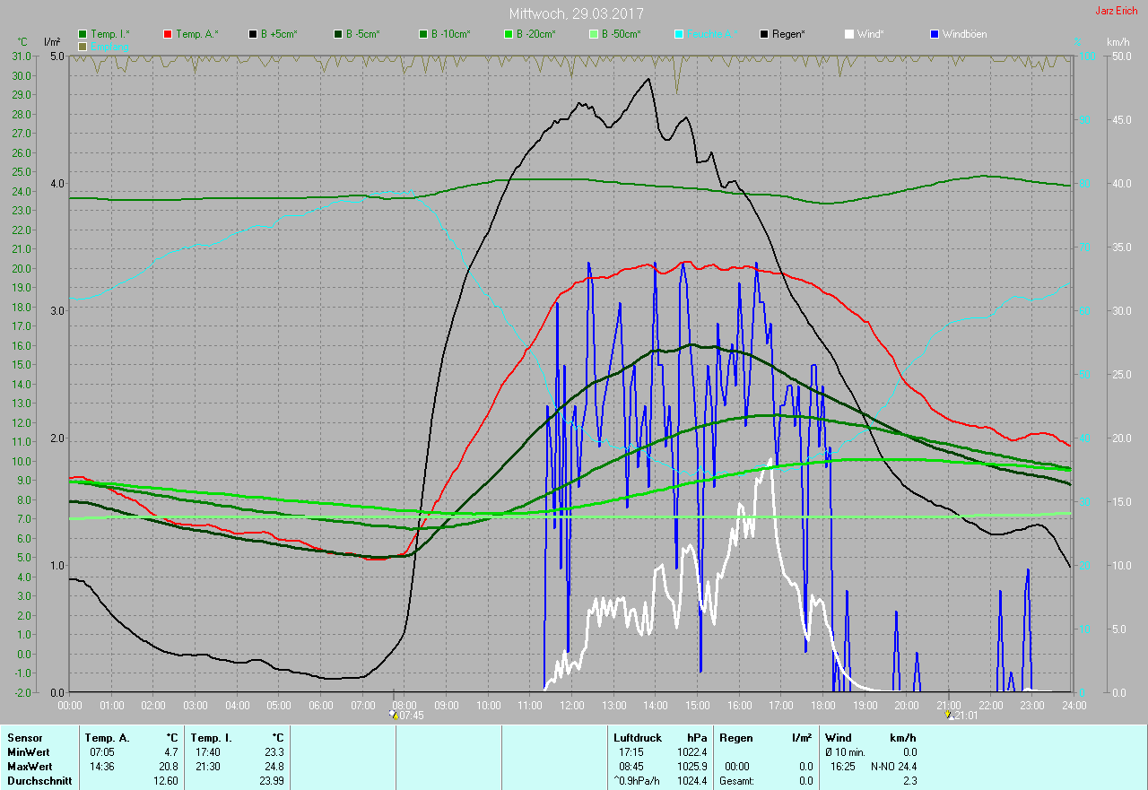Click the km/h axis unit label
Screen dimensions: 1148x790
click(1118, 42)
